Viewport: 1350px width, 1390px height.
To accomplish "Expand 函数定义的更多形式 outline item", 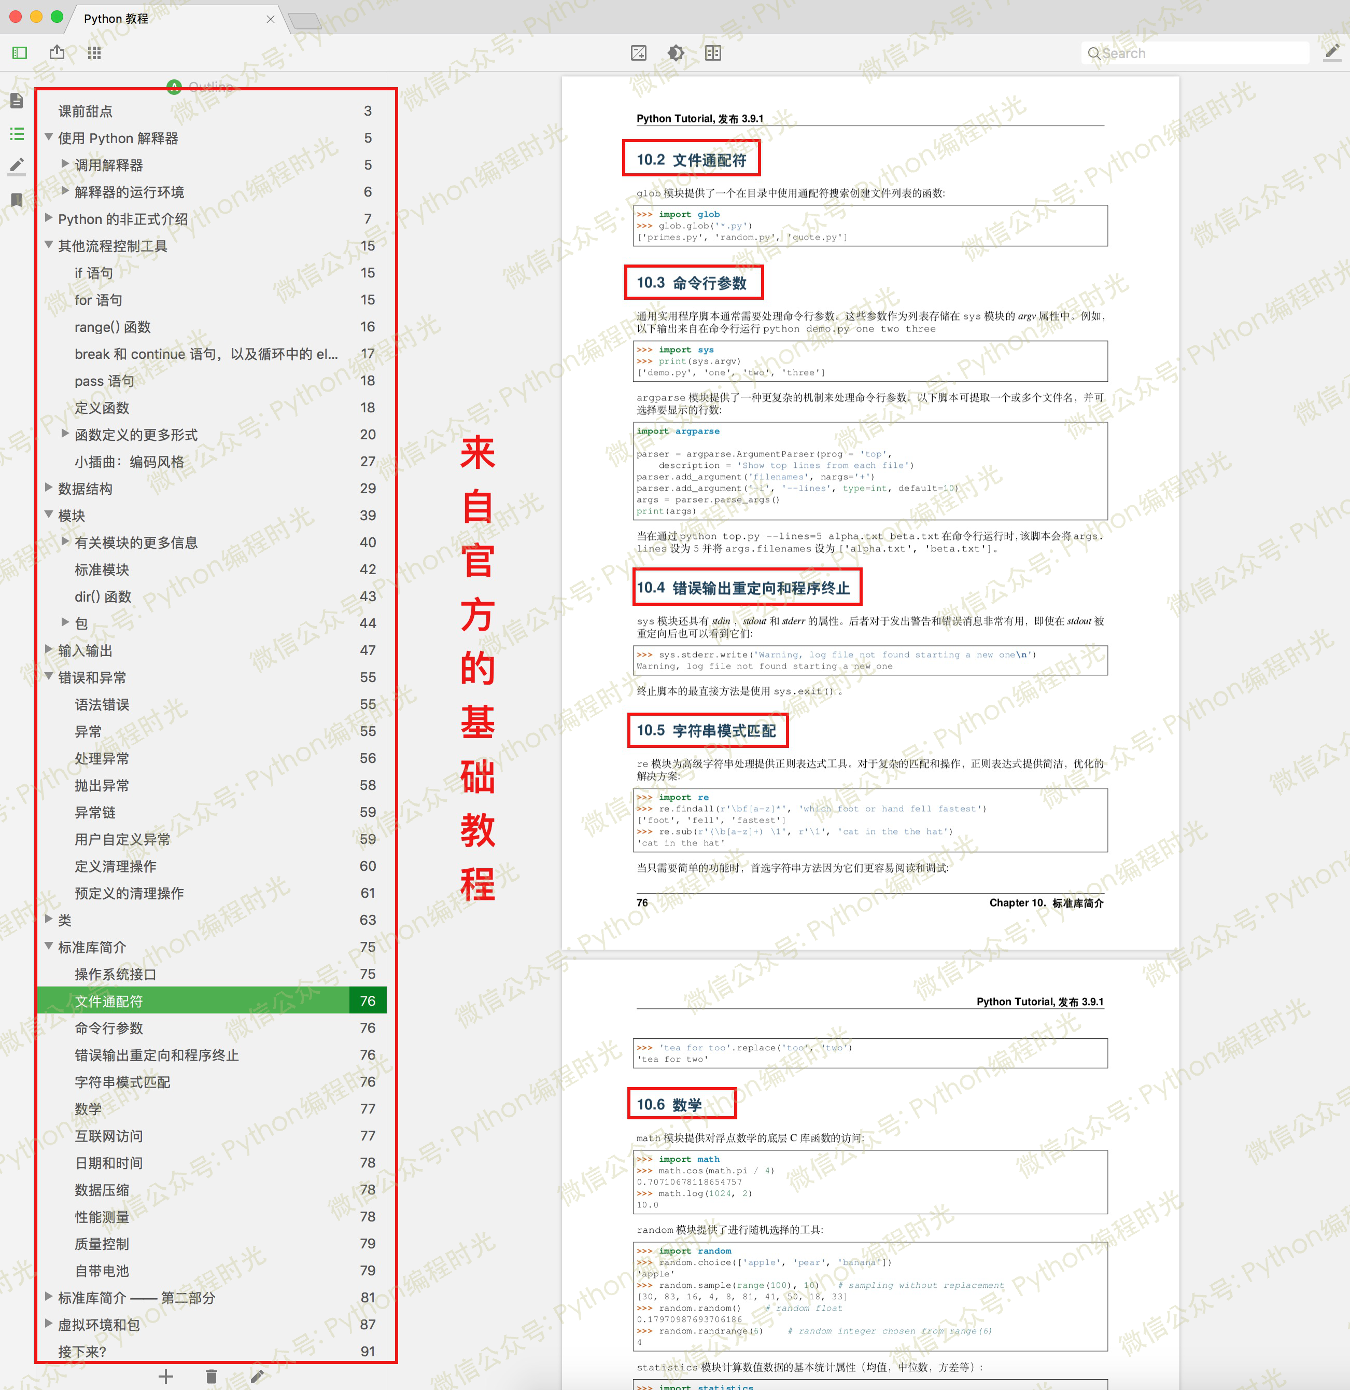I will (65, 433).
